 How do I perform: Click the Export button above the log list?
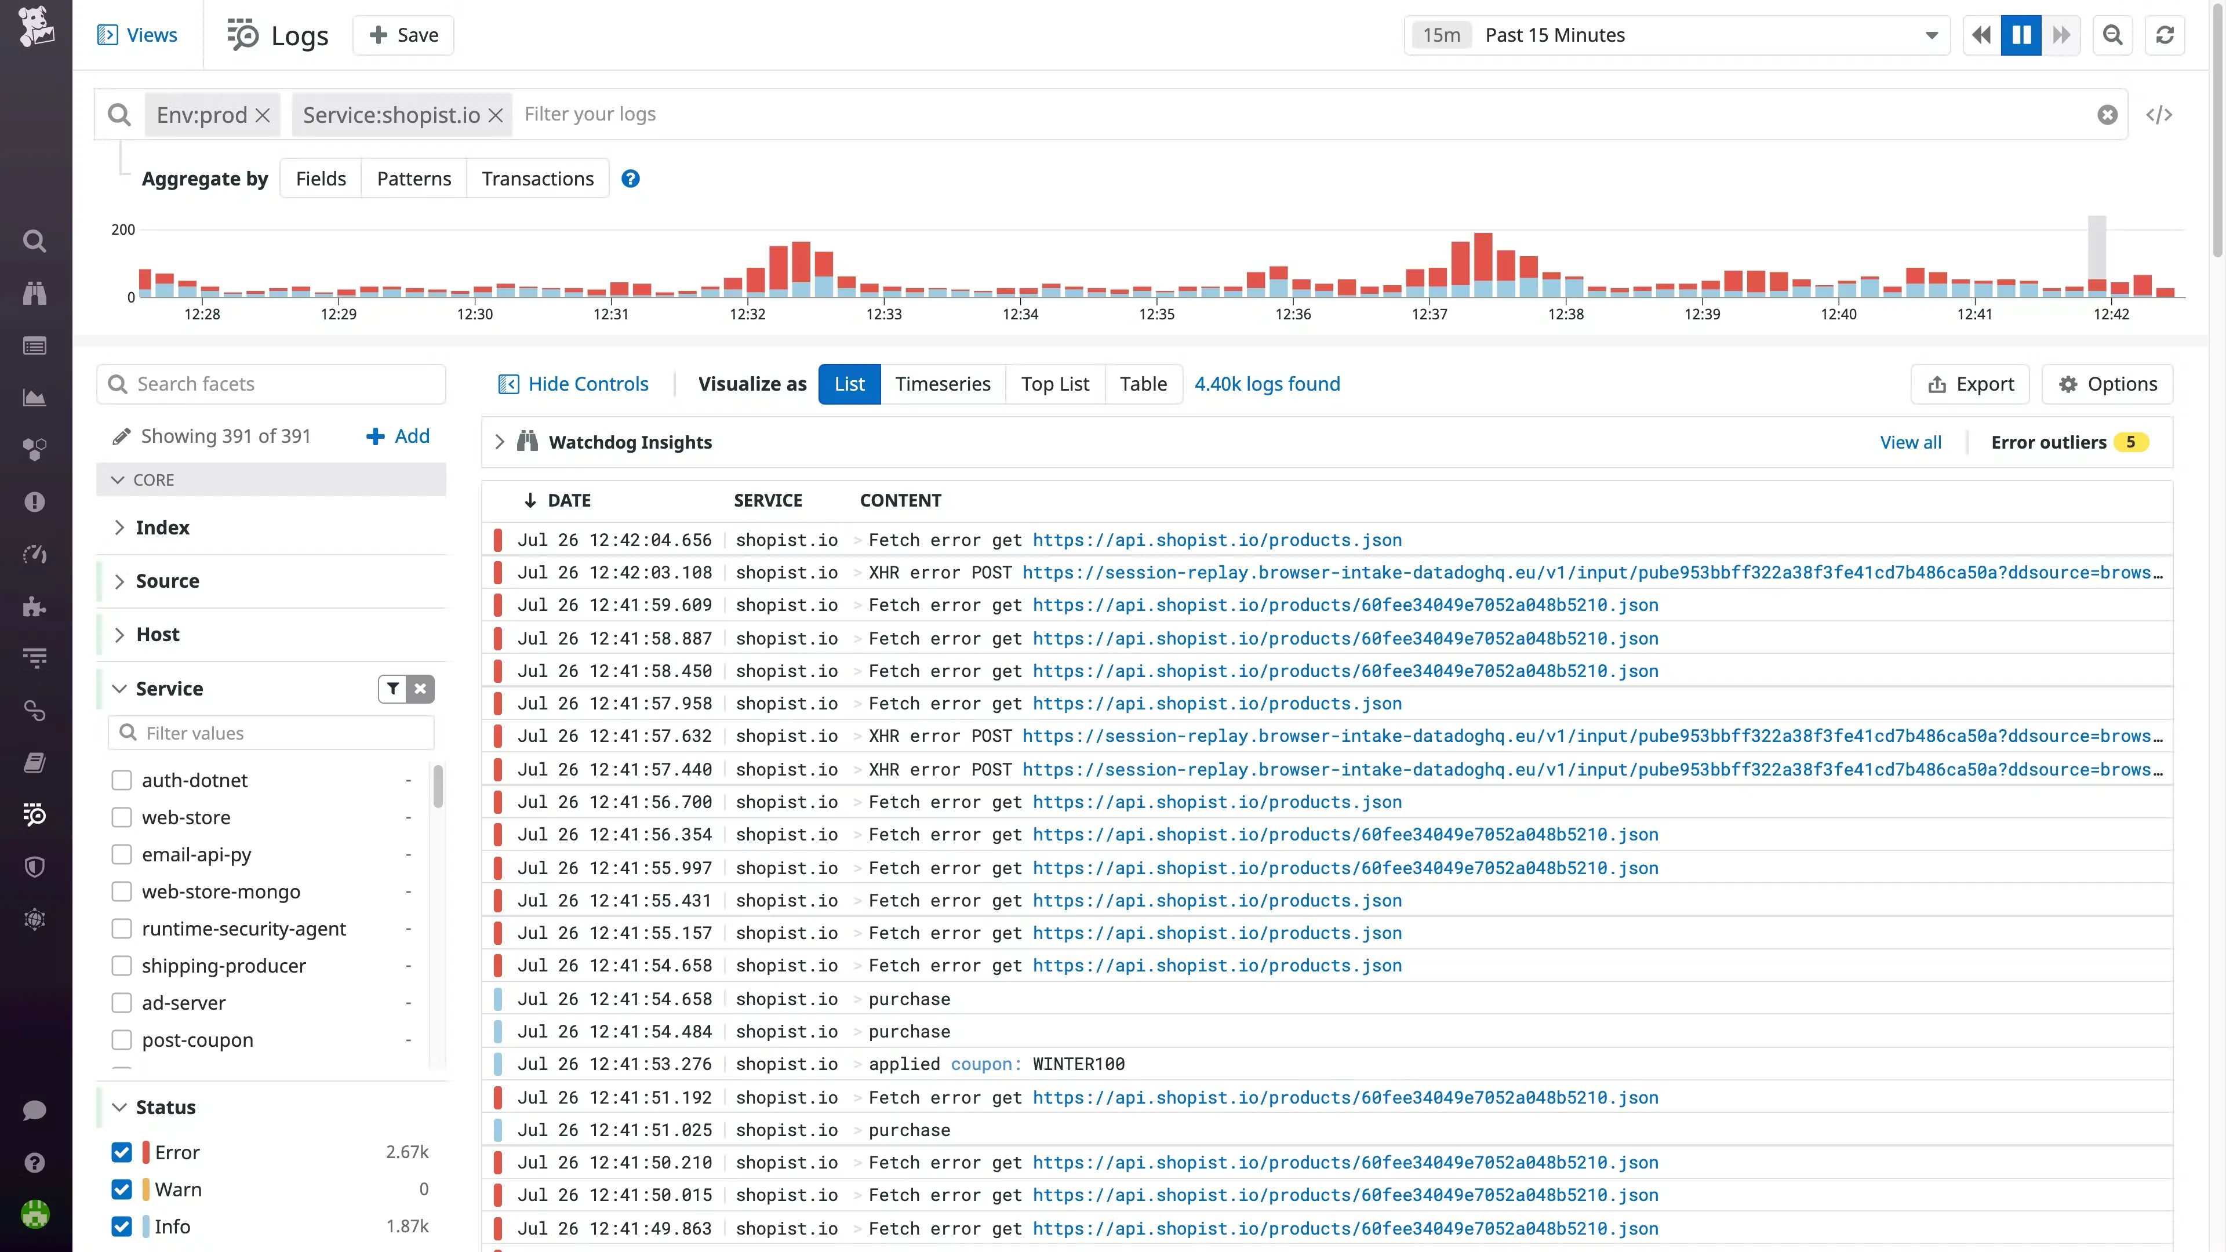pyautogui.click(x=1969, y=384)
